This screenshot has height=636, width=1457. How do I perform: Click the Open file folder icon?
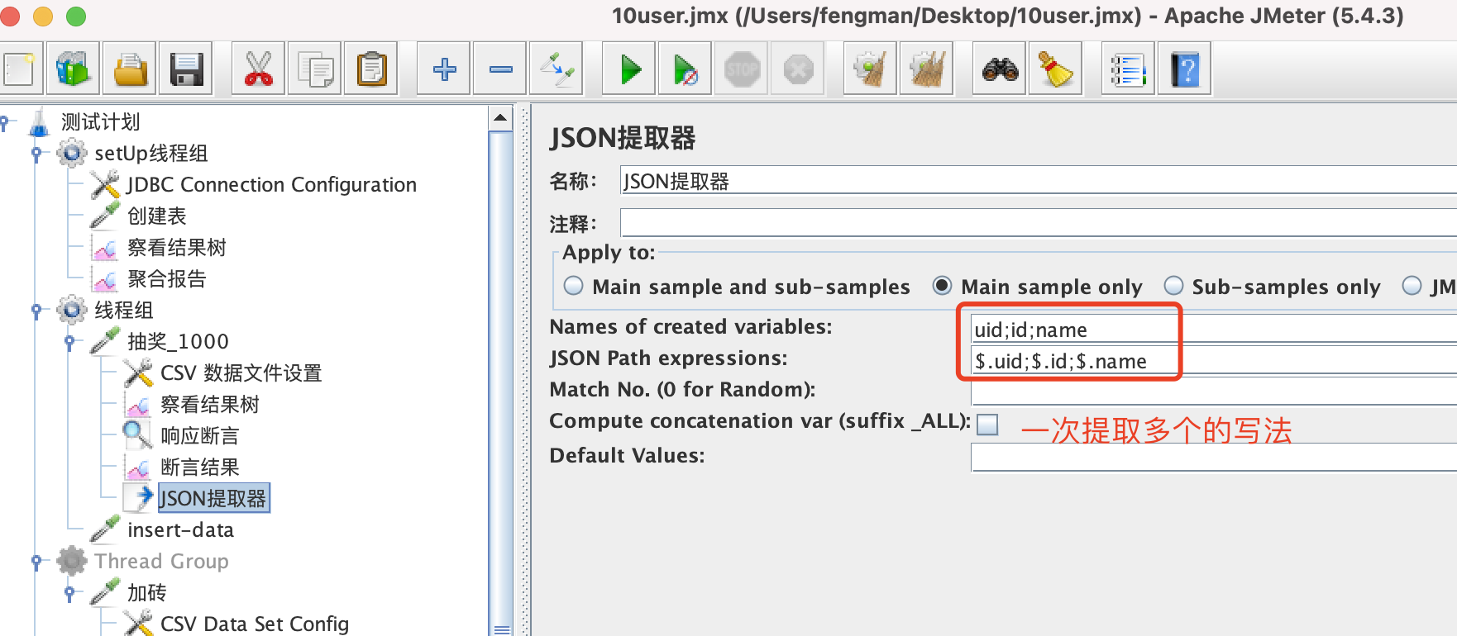pos(130,69)
